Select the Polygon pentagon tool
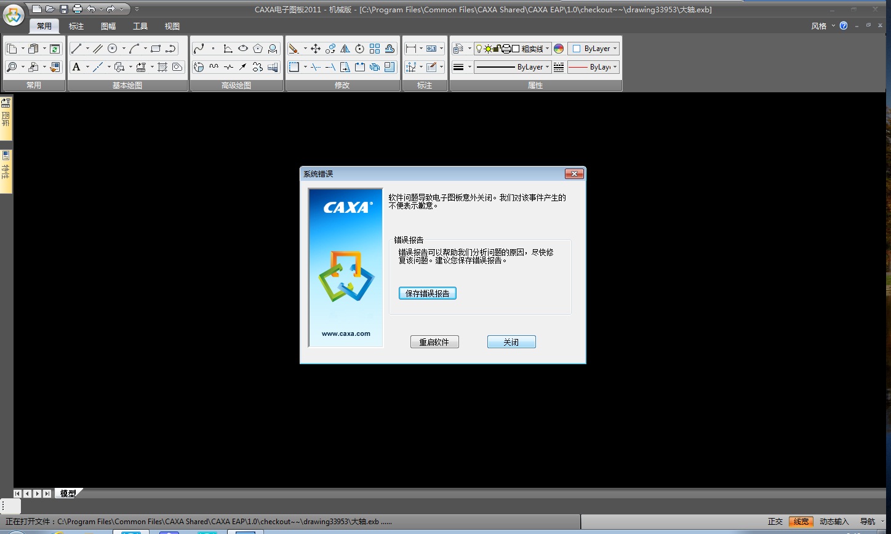 click(x=258, y=49)
